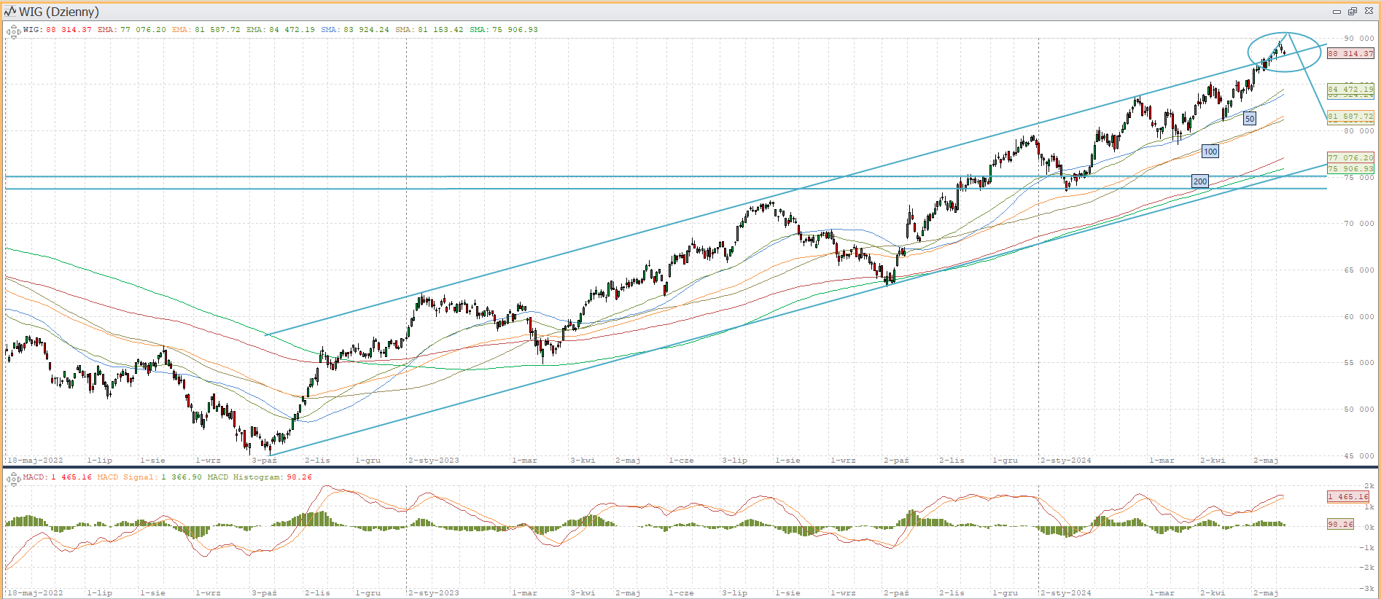1381x599 pixels.
Task: Click the 81 587.72 orange price tag
Action: pyautogui.click(x=1350, y=117)
